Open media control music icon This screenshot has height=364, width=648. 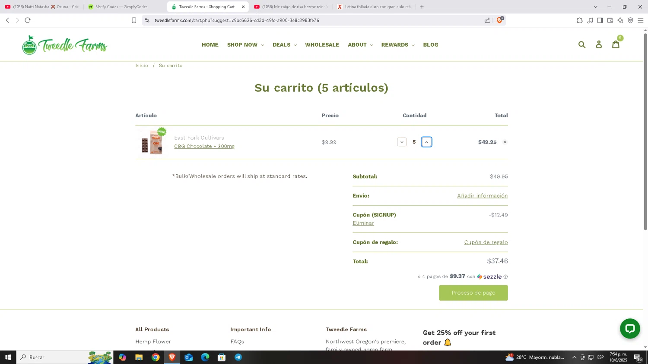(590, 20)
